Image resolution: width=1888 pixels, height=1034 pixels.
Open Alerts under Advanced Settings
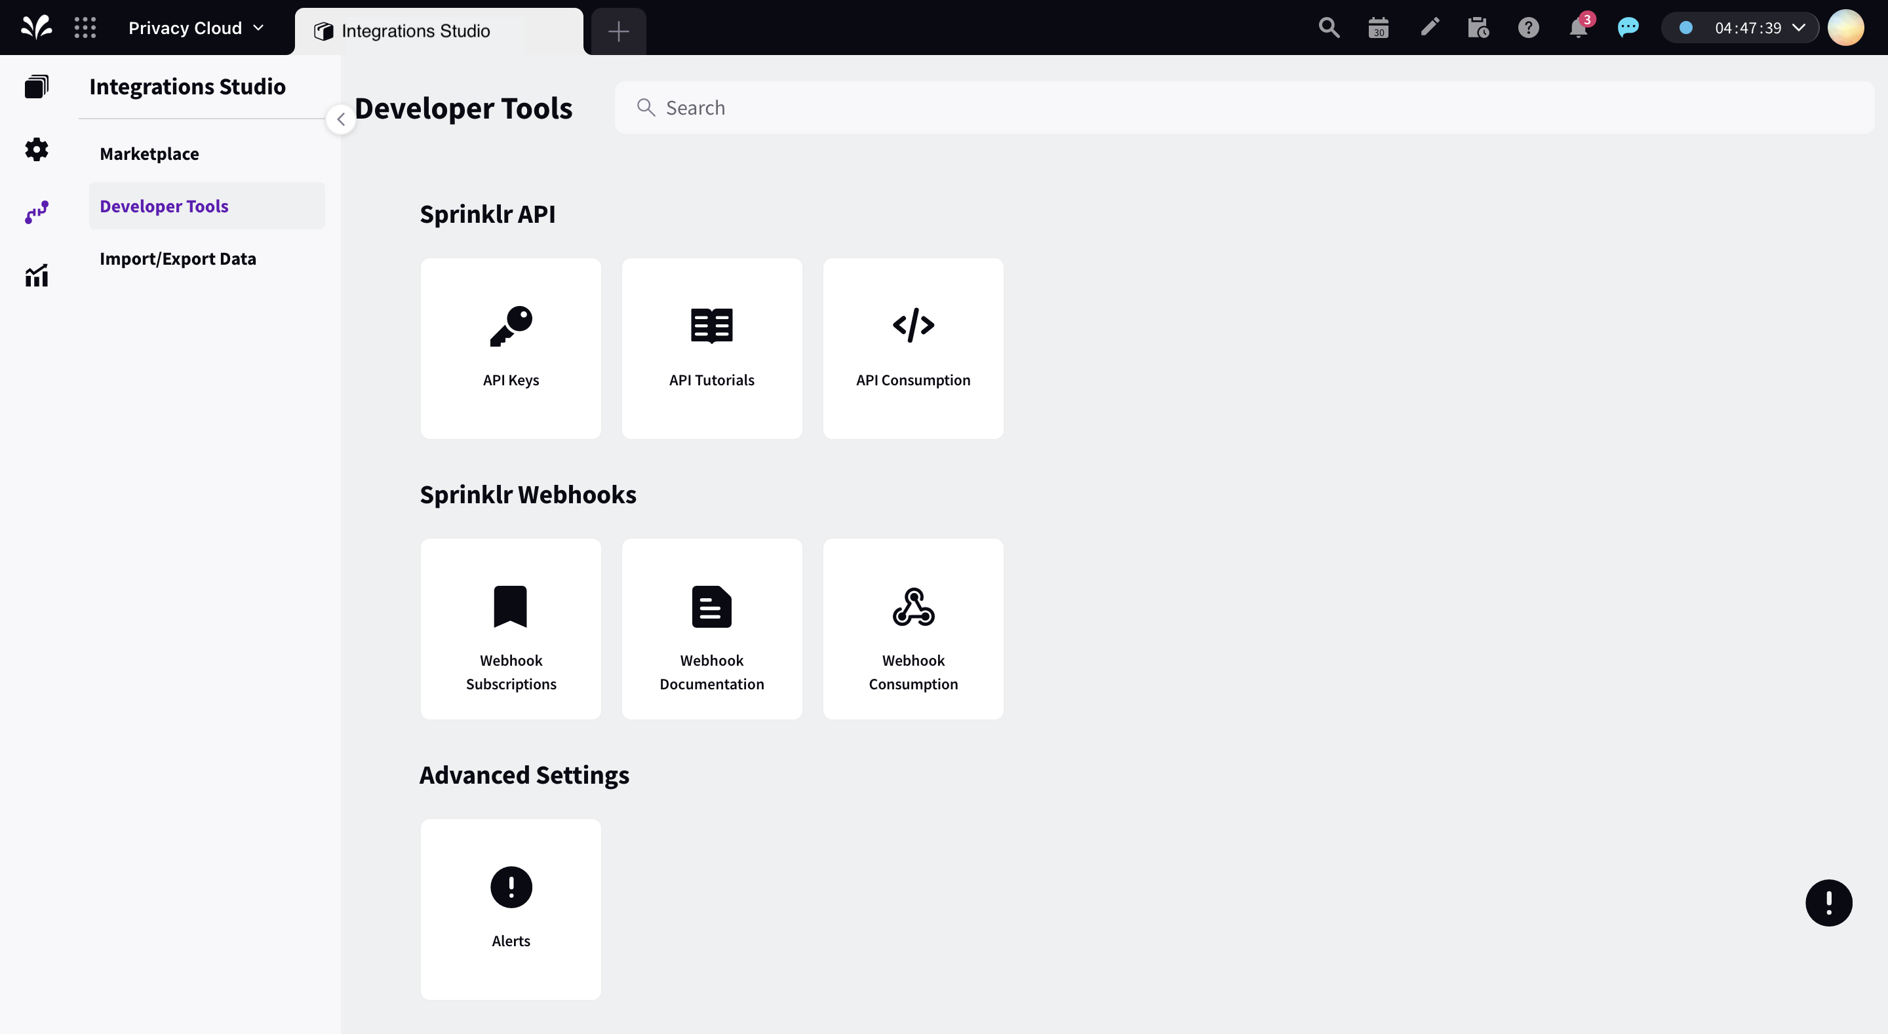tap(511, 910)
